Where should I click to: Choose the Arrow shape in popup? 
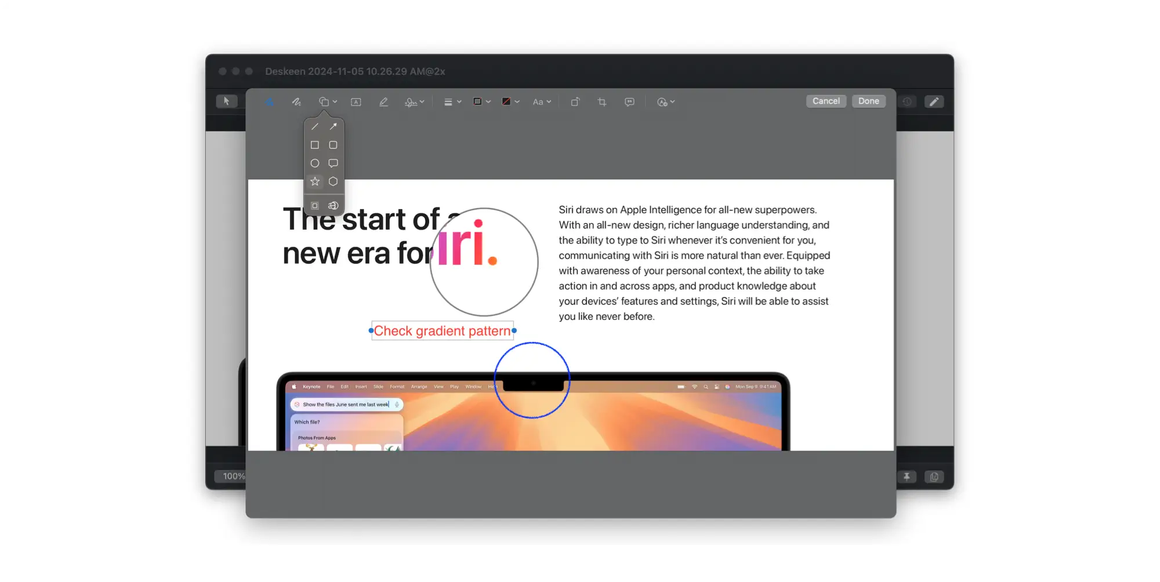333,126
